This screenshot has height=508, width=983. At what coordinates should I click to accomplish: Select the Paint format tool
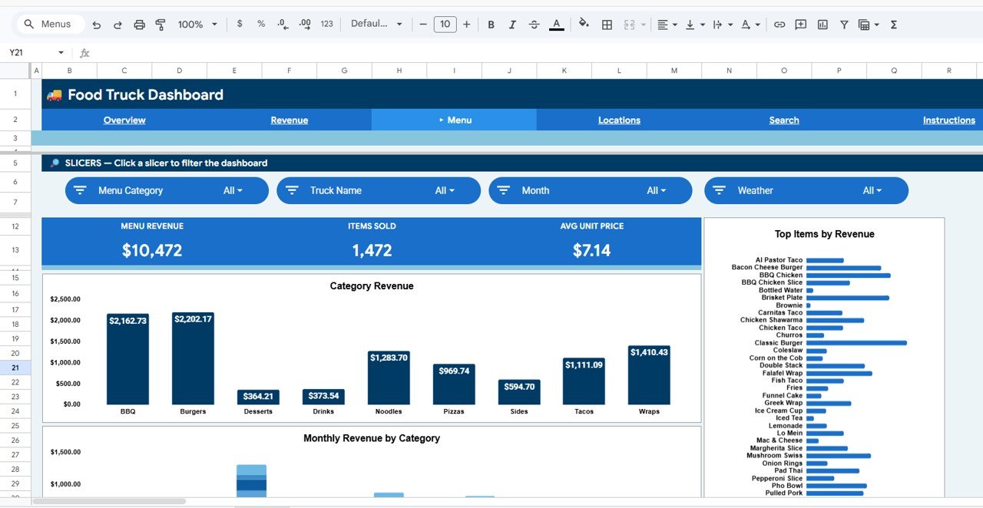[x=161, y=24]
